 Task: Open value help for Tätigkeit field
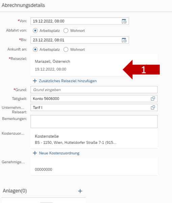click(x=153, y=99)
